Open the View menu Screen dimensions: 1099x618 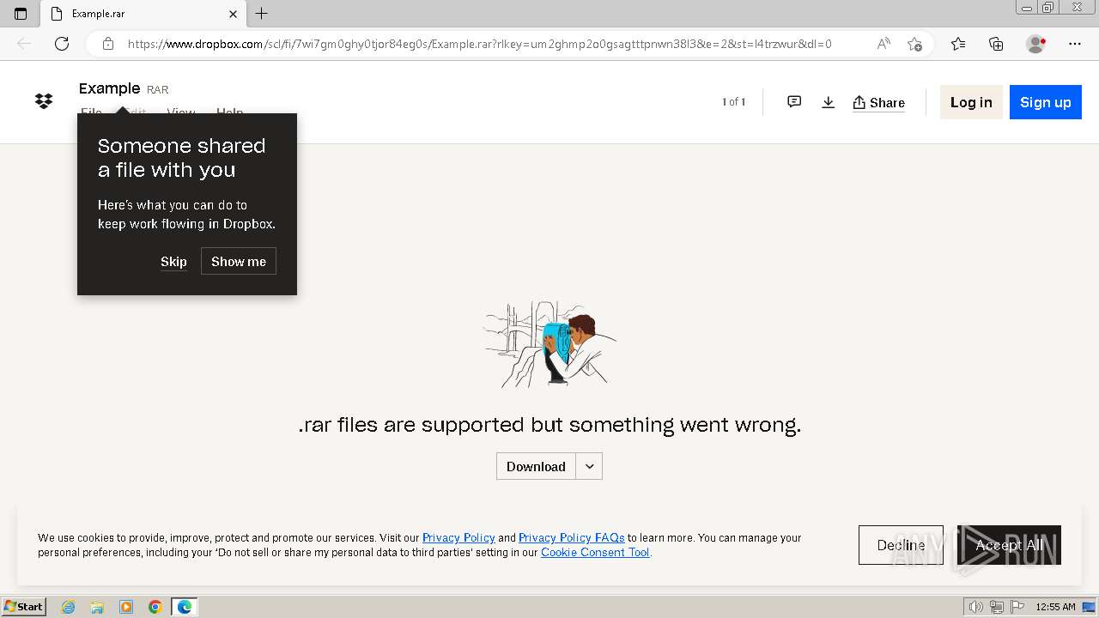[x=181, y=112]
